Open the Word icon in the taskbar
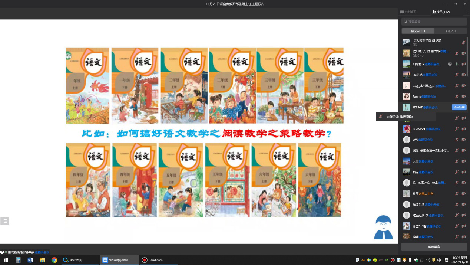This screenshot has height=265, width=470. click(30, 260)
